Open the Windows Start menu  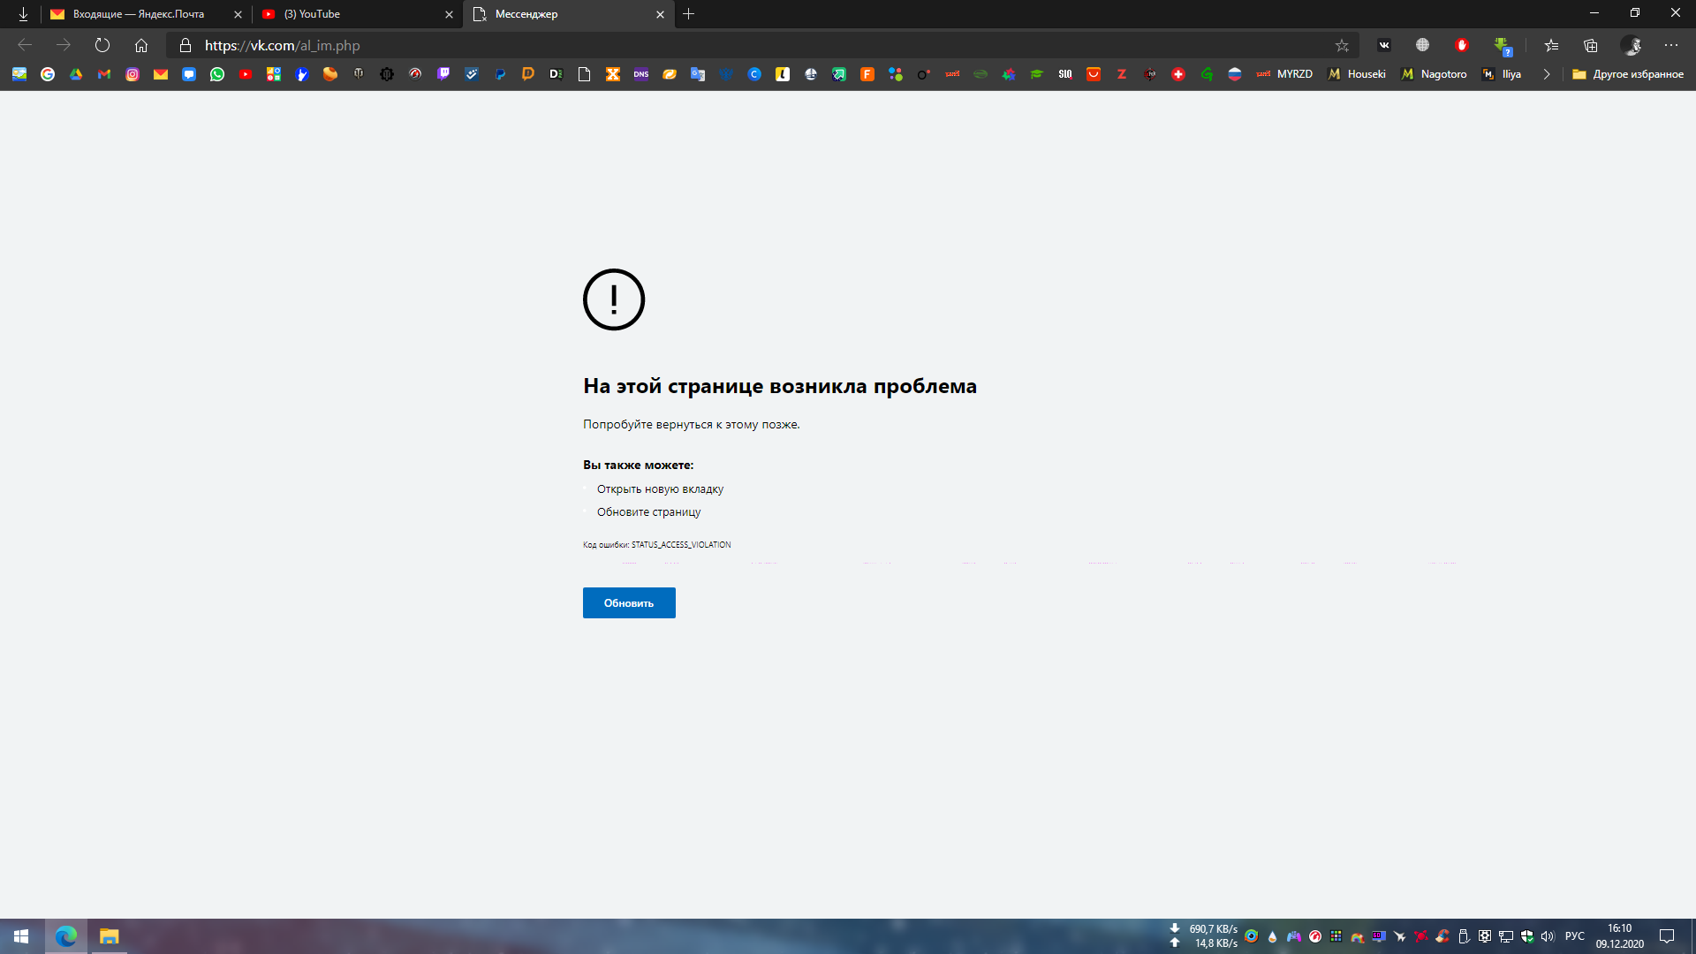[21, 936]
